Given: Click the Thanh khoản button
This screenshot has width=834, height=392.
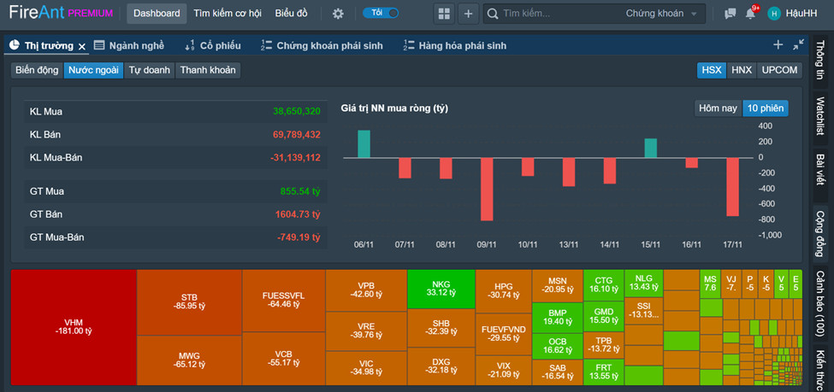Looking at the screenshot, I should (208, 70).
